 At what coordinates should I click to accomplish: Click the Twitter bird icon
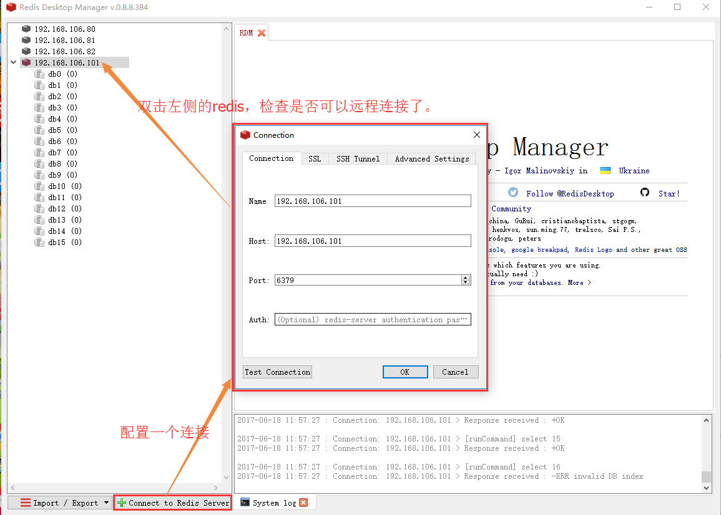point(513,193)
